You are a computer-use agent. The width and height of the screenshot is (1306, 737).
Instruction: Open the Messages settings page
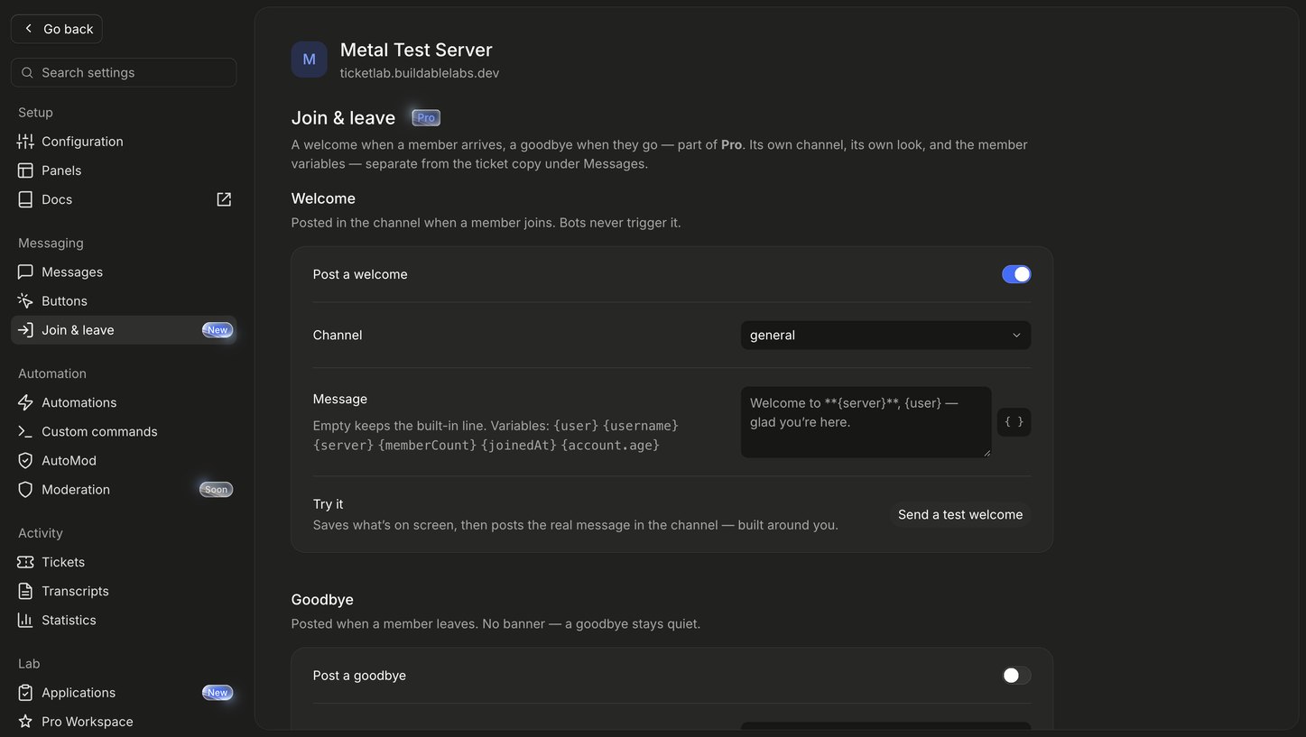(x=124, y=272)
